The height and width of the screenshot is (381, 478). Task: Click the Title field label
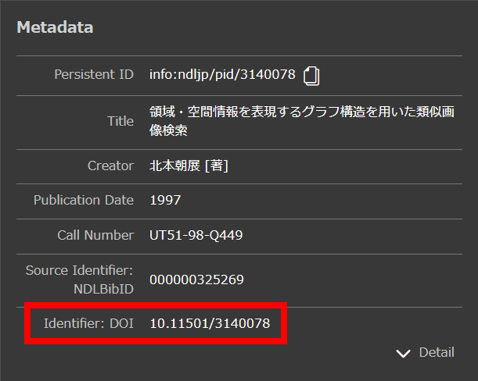pos(120,121)
